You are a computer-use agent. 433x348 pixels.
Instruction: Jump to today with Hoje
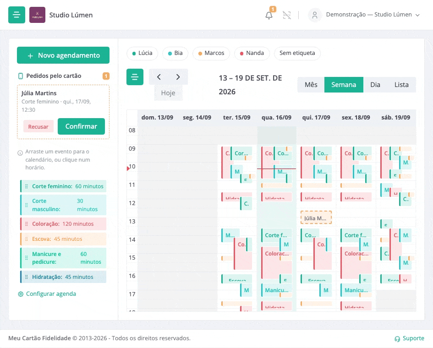[x=168, y=93]
